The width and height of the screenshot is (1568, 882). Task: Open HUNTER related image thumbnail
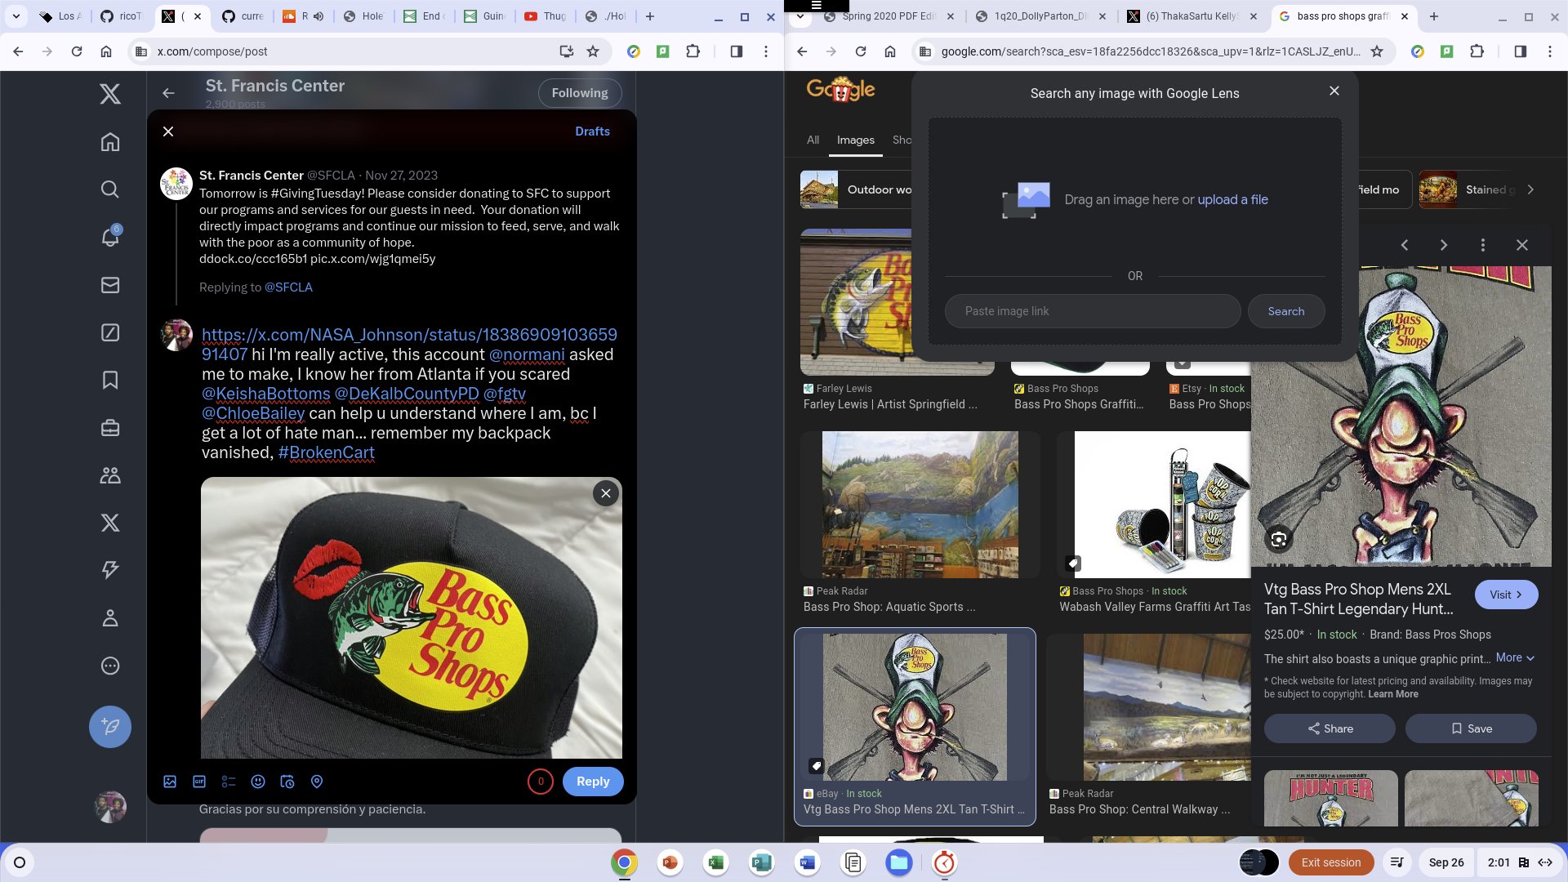click(x=1330, y=798)
